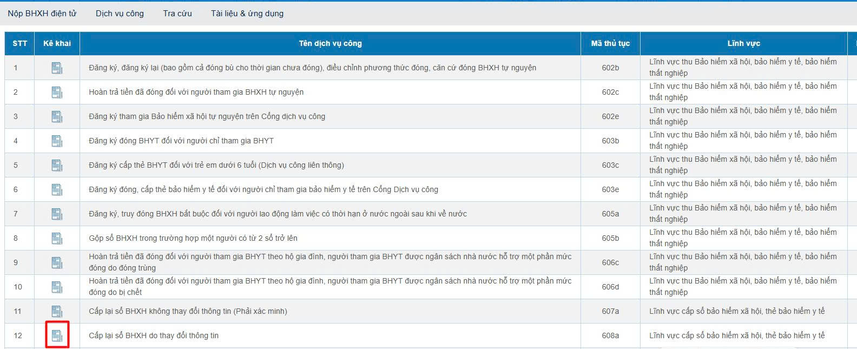Select 'Cấp lại sổ BHXH không thay đổi thông tin (Phải xác minh)'

coord(188,311)
